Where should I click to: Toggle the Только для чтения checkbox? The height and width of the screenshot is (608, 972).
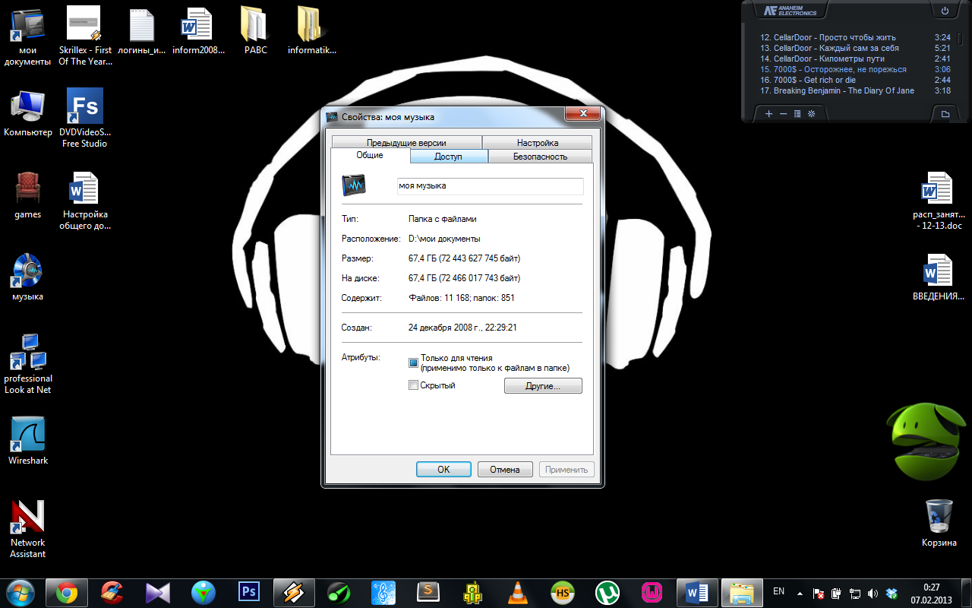tap(414, 363)
